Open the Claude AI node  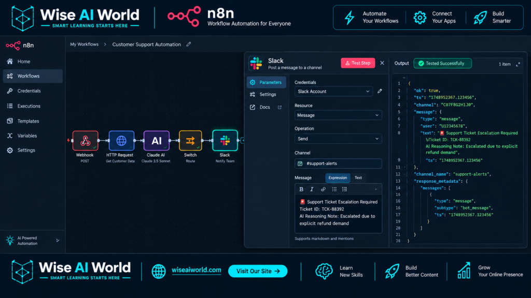[156, 141]
